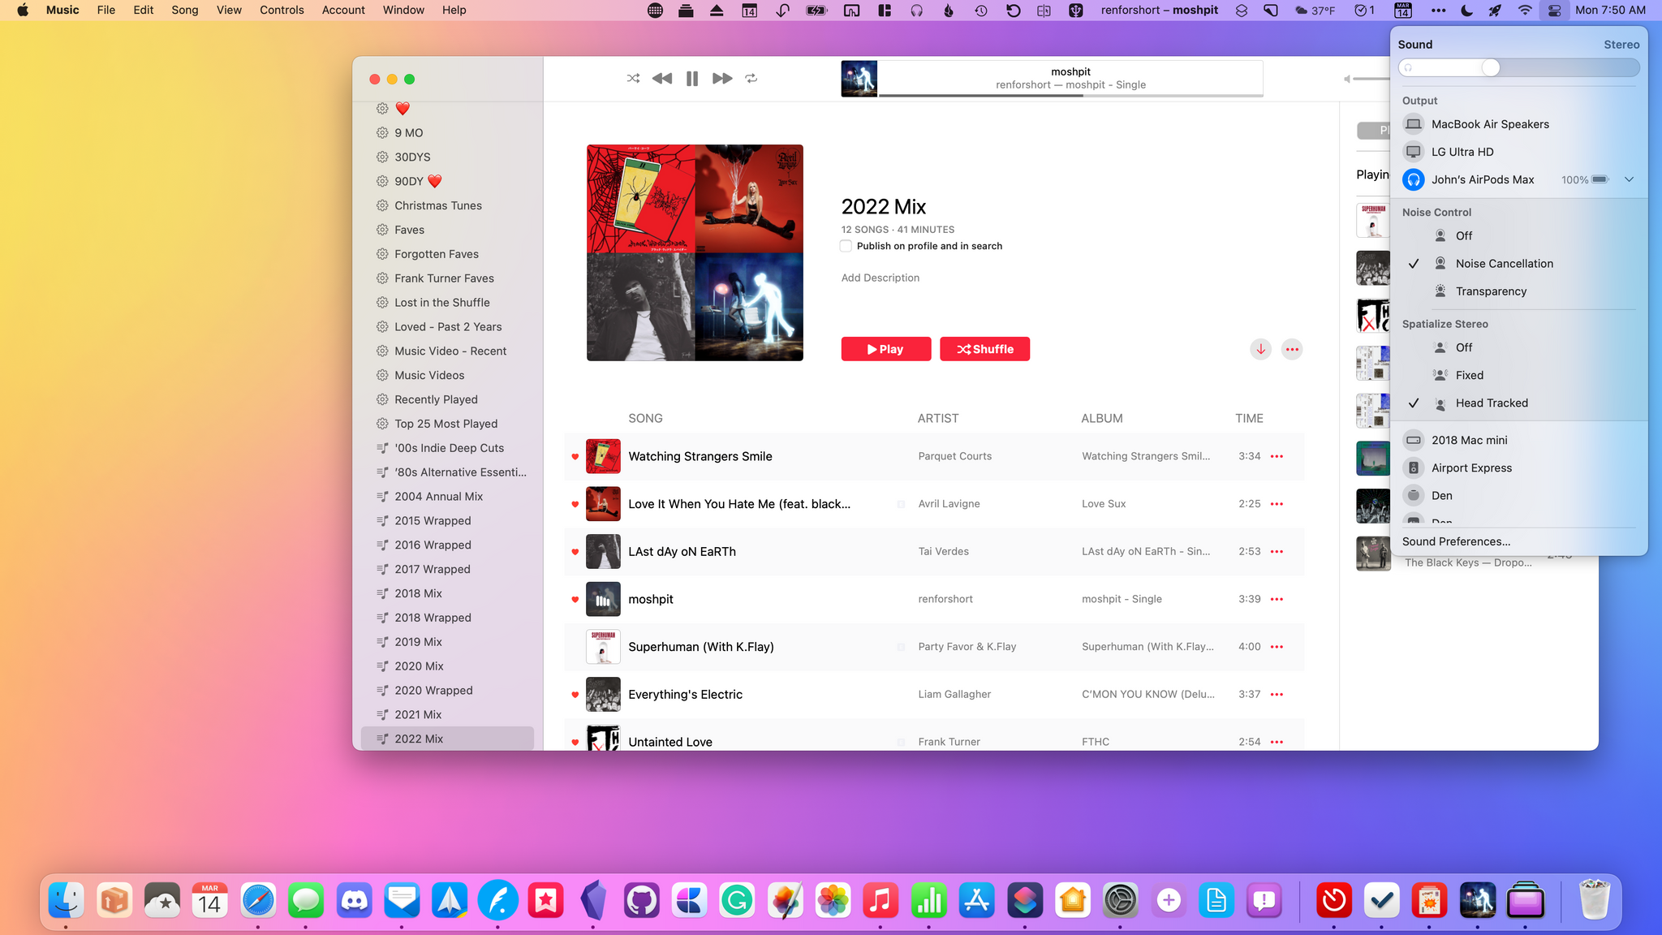Click the shuffle icon to enable shuffle
This screenshot has height=935, width=1662.
click(x=631, y=78)
